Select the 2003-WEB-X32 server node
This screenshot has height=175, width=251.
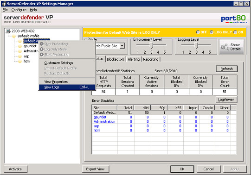(x=23, y=31)
